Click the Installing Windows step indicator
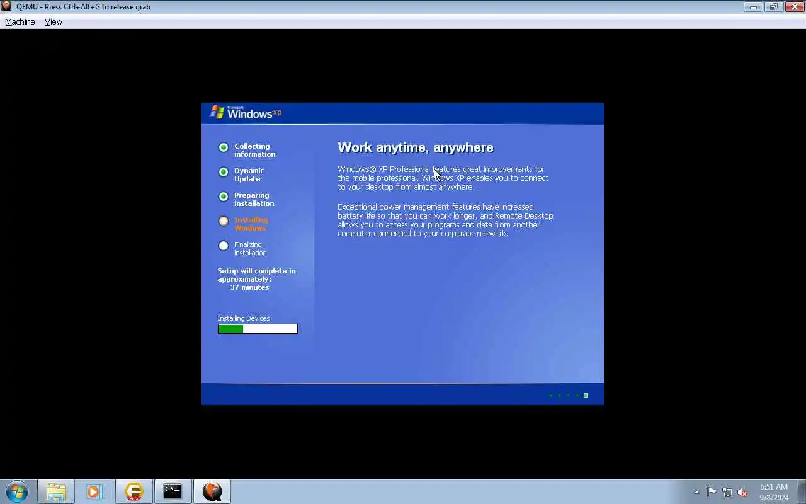 click(223, 221)
